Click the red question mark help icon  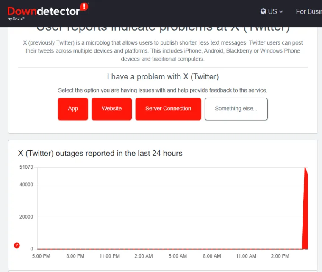click(x=17, y=245)
